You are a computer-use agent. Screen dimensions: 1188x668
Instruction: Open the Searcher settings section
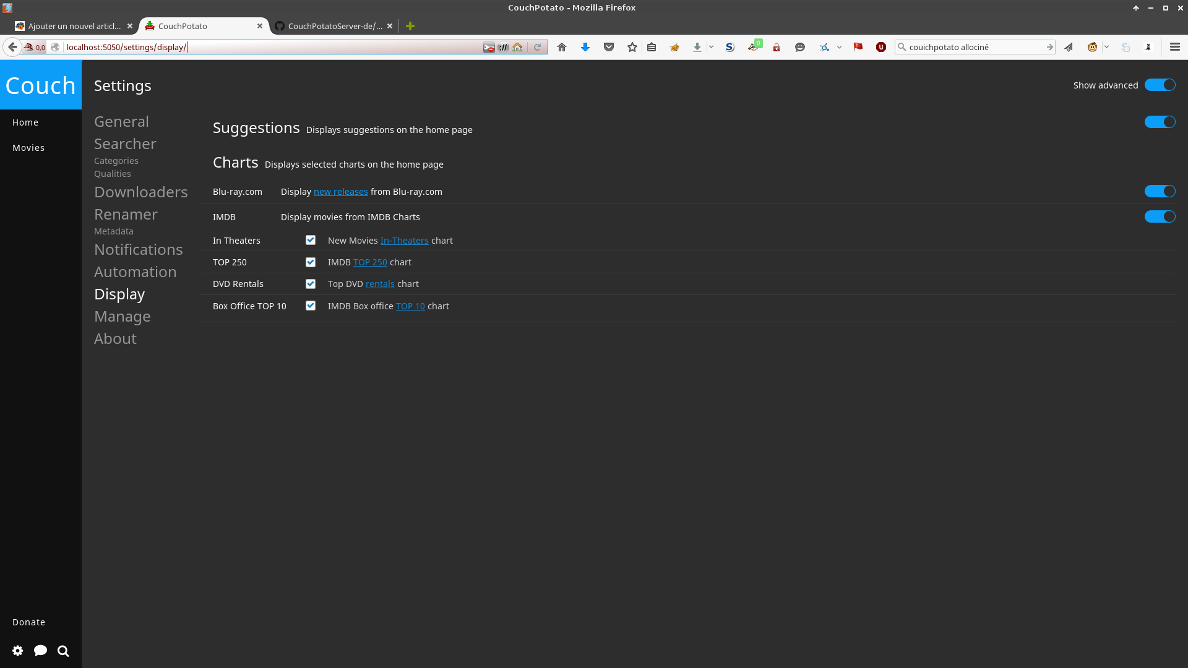(125, 144)
